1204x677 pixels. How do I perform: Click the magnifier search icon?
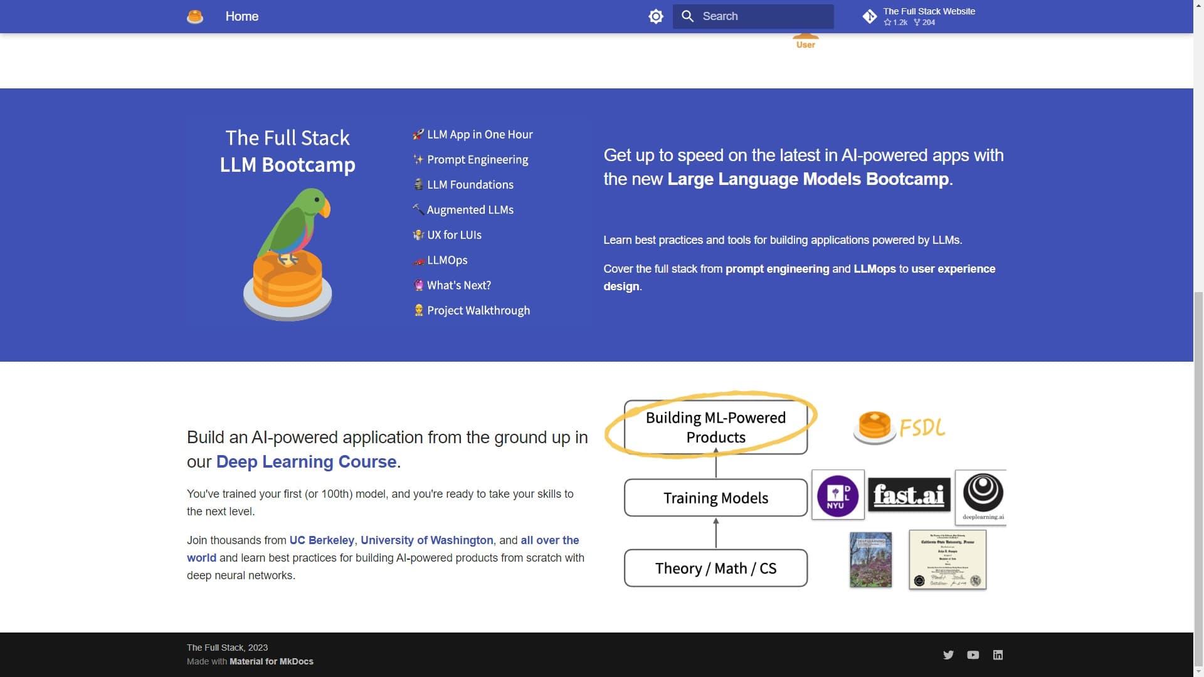[688, 17]
